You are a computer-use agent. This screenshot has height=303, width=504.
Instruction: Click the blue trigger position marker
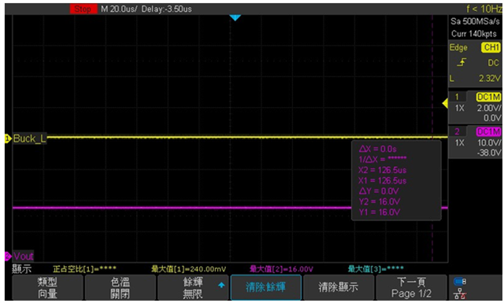235,17
